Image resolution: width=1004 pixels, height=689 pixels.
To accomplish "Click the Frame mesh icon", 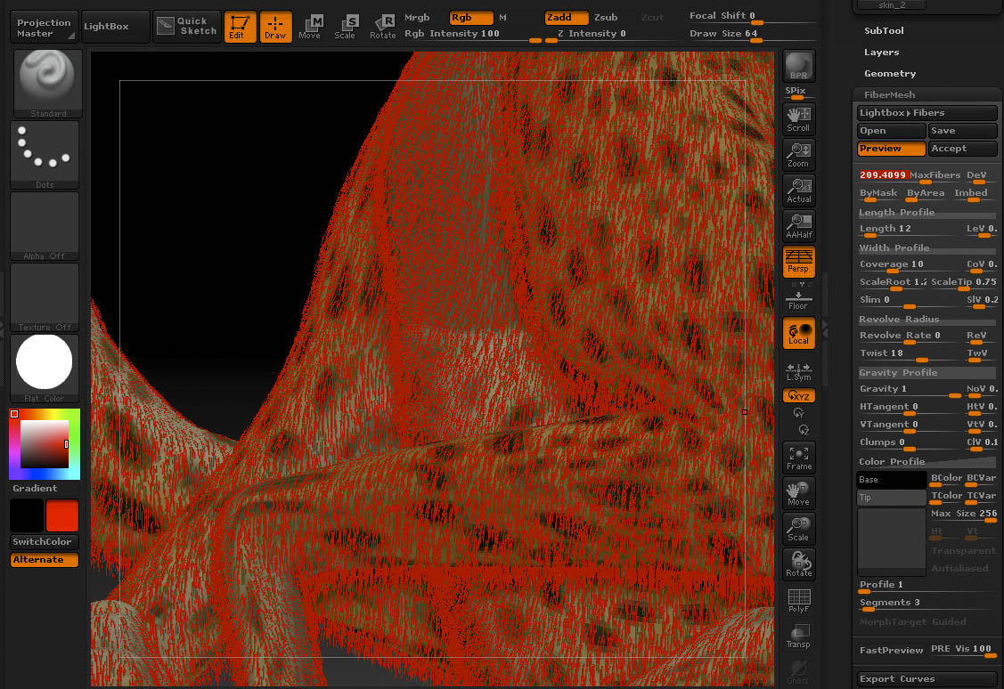I will [798, 457].
